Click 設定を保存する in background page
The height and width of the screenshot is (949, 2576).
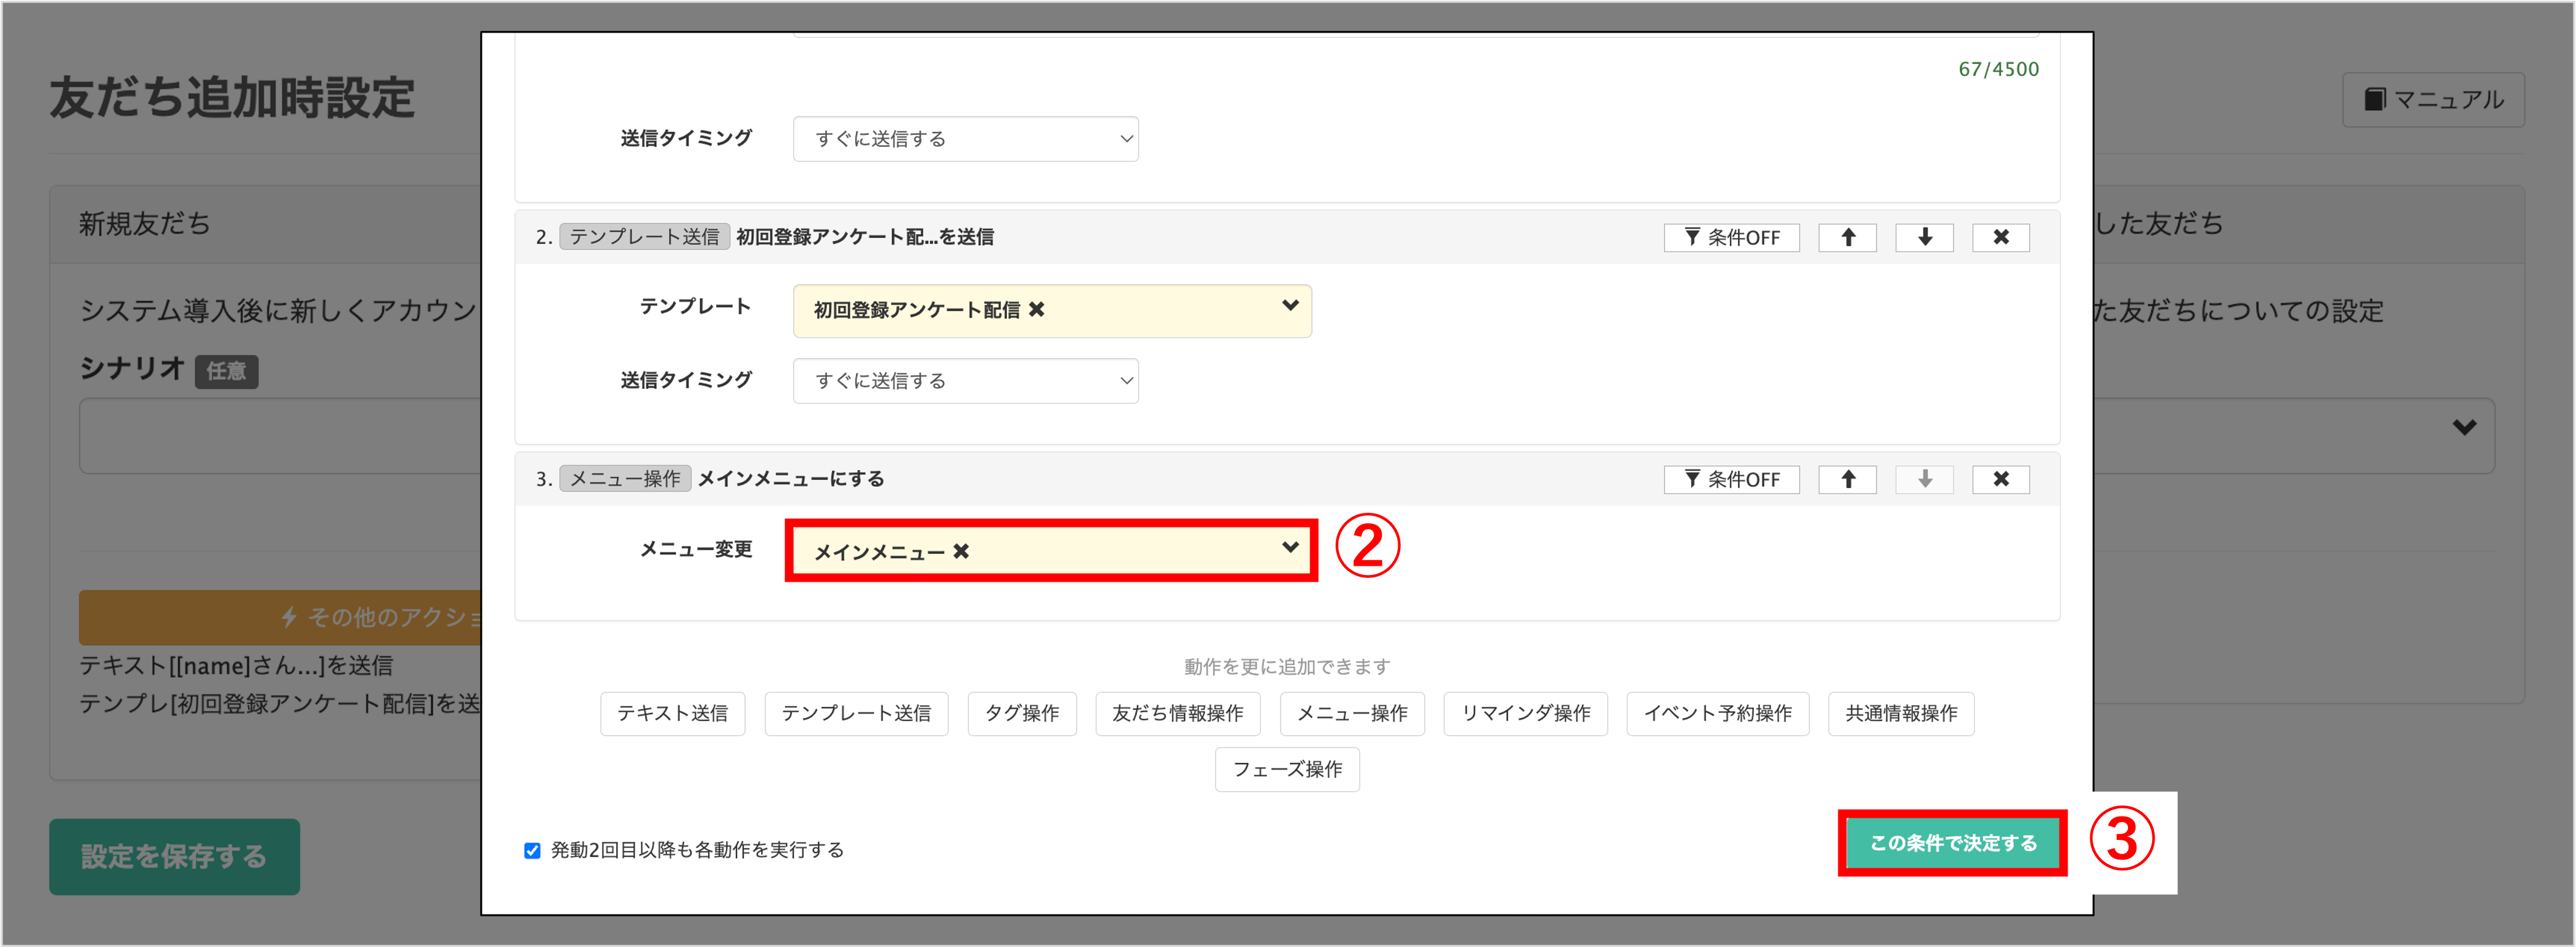click(174, 857)
